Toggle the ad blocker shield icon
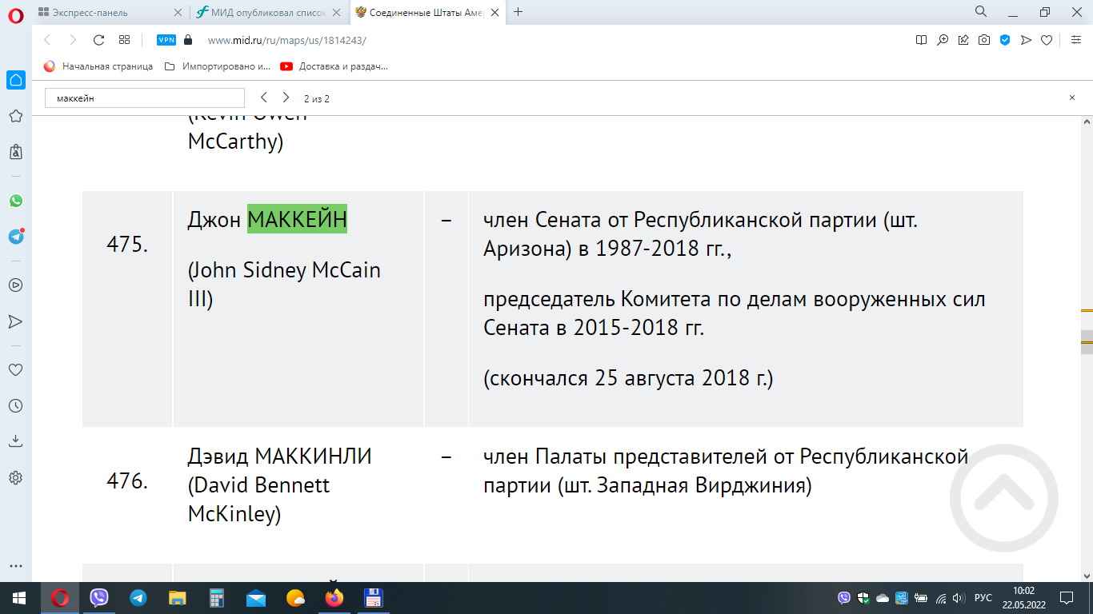 point(1005,40)
